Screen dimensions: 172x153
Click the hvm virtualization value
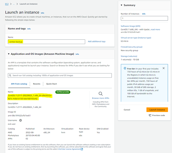(63, 132)
